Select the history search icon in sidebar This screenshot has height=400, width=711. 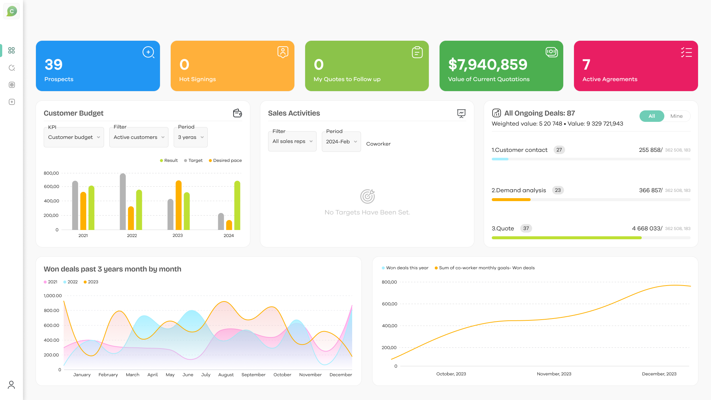(11, 67)
